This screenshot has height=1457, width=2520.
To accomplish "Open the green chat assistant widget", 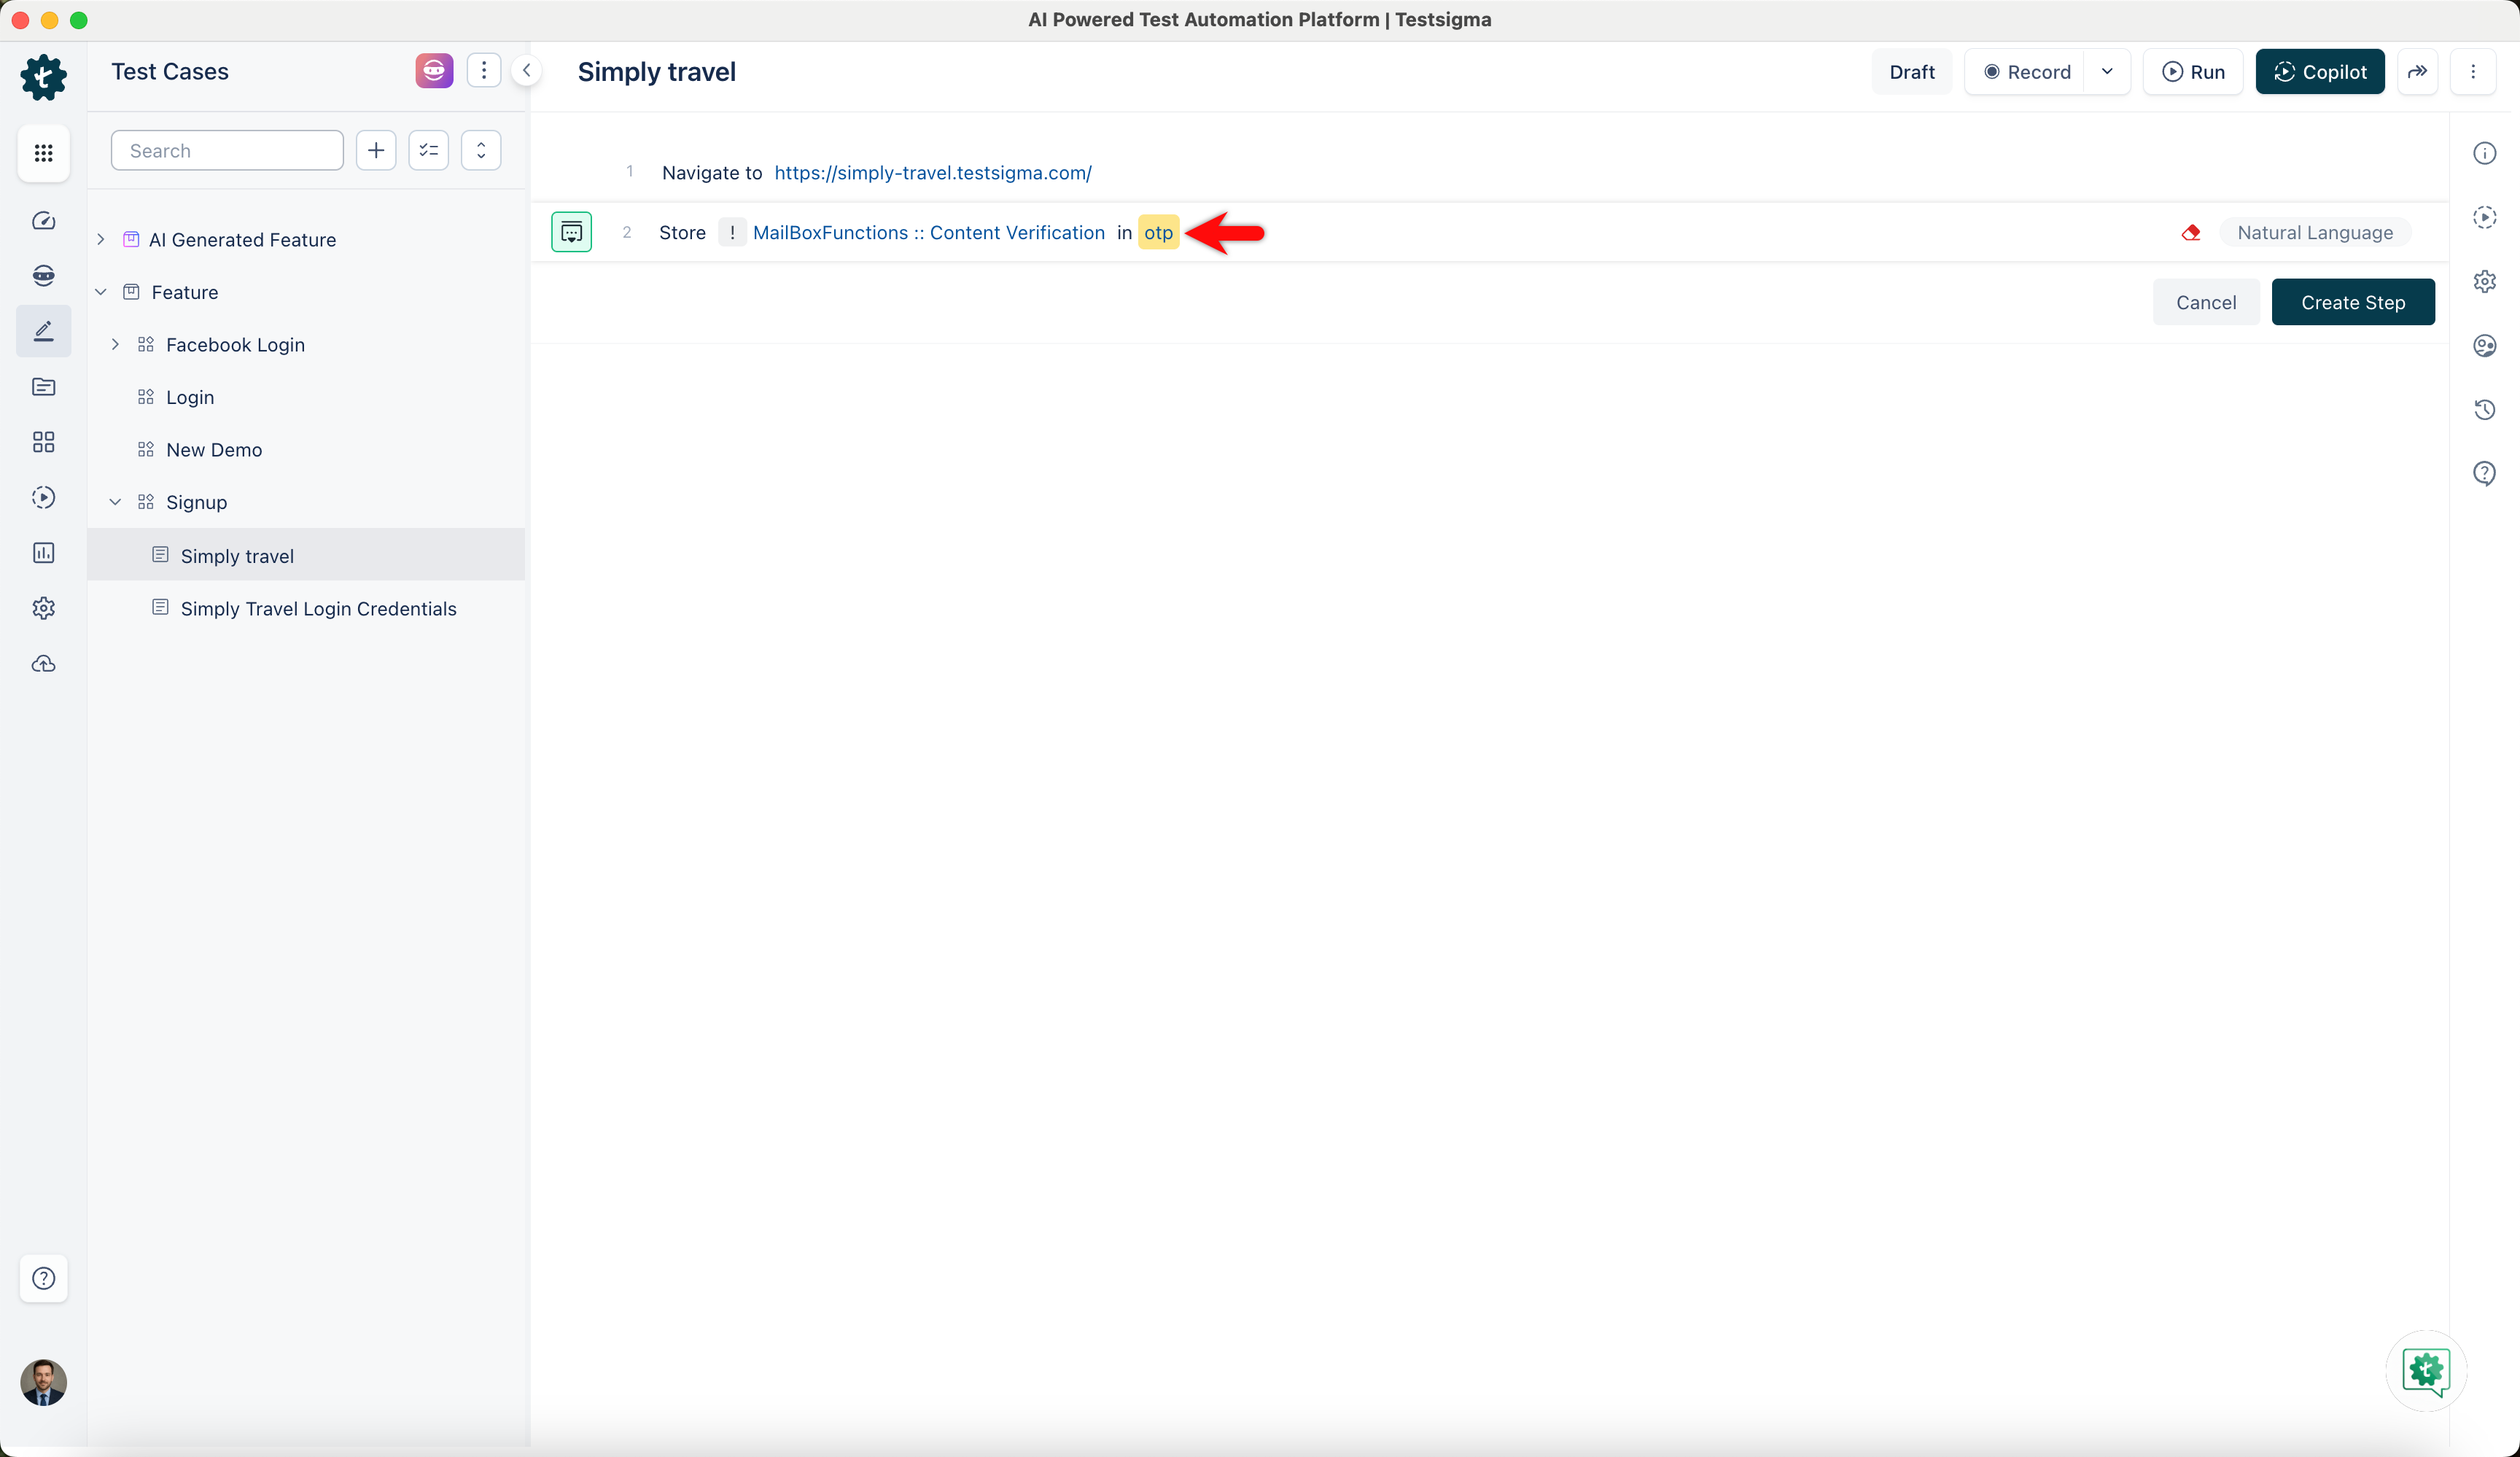I will pyautogui.click(x=2426, y=1371).
